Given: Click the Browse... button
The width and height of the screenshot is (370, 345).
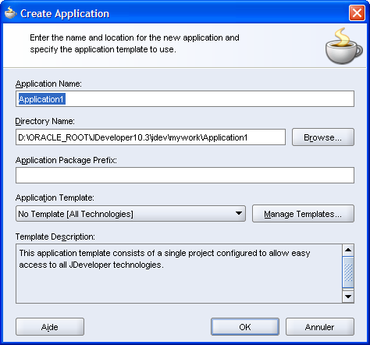Looking at the screenshot, I should pyautogui.click(x=323, y=137).
